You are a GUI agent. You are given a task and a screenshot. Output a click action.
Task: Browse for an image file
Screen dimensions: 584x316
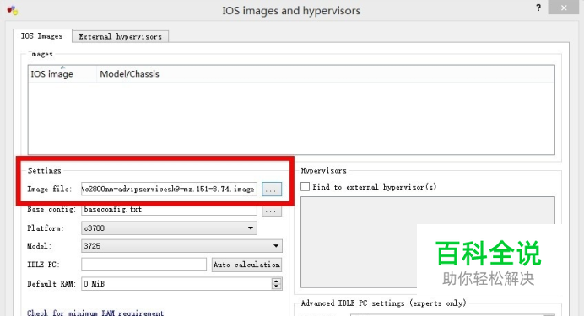coord(272,190)
